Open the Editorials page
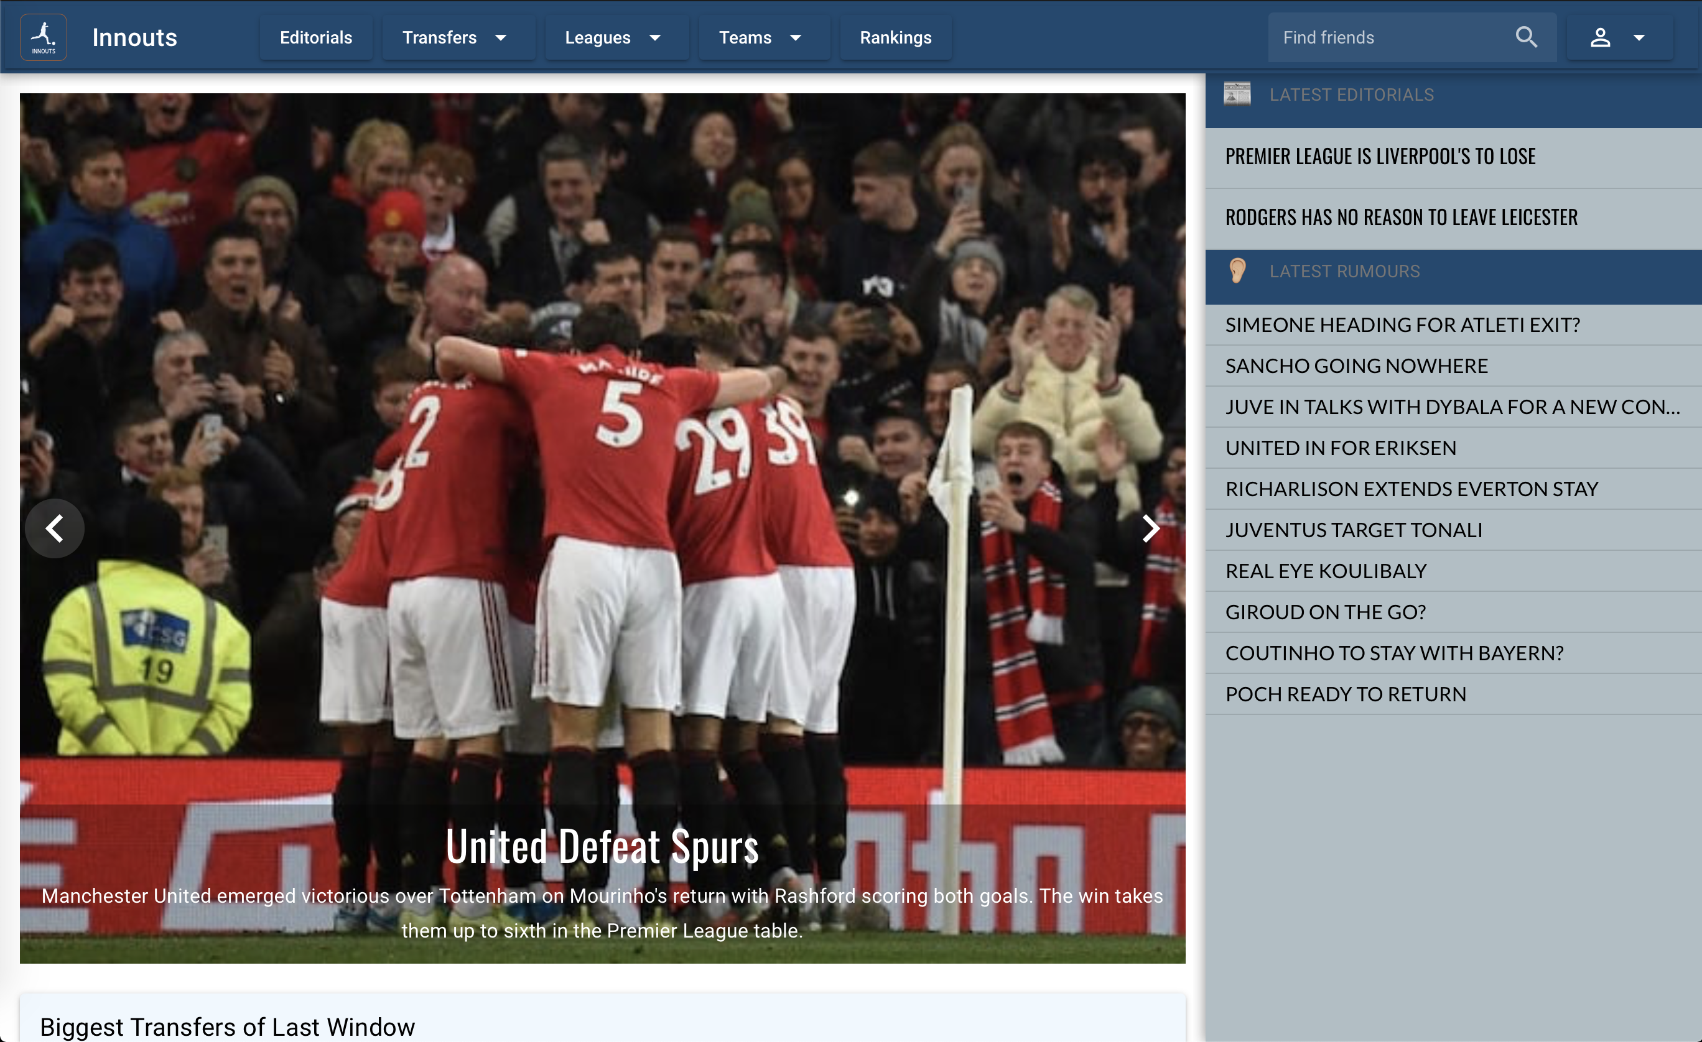1702x1042 pixels. click(315, 37)
